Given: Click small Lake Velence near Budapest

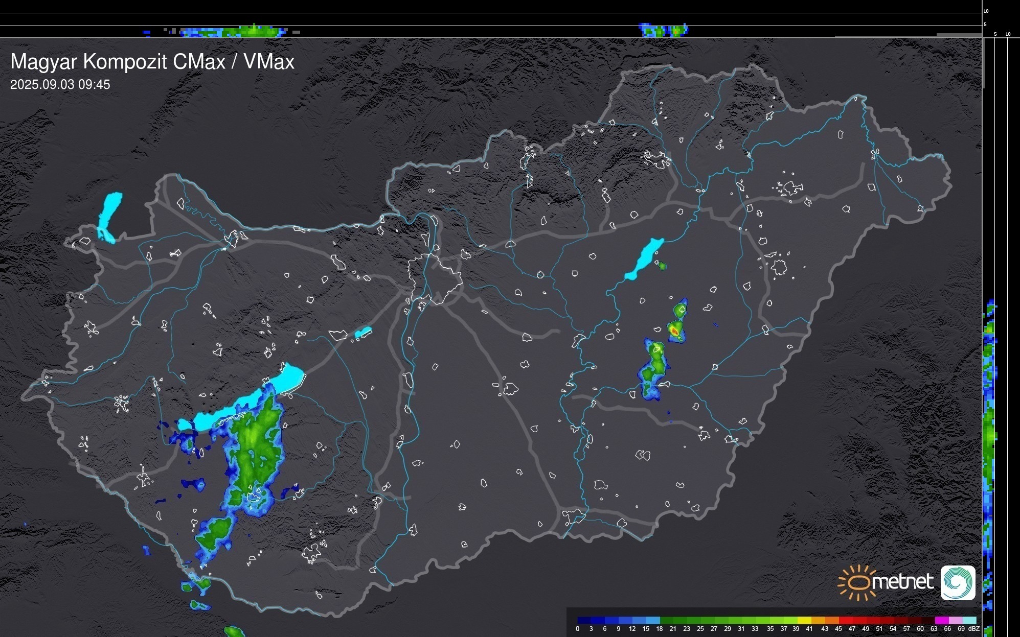Looking at the screenshot, I should click(363, 333).
